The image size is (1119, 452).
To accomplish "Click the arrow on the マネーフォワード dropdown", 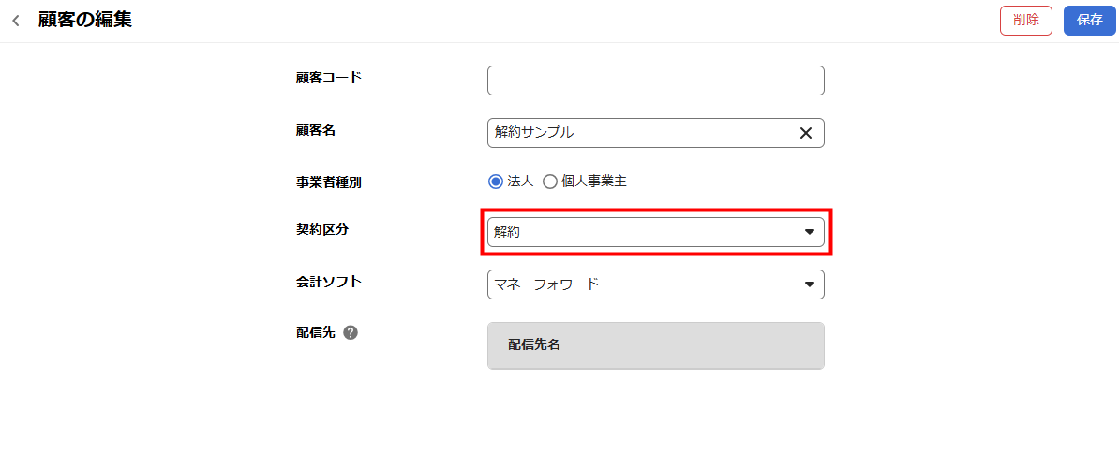I will (x=809, y=284).
